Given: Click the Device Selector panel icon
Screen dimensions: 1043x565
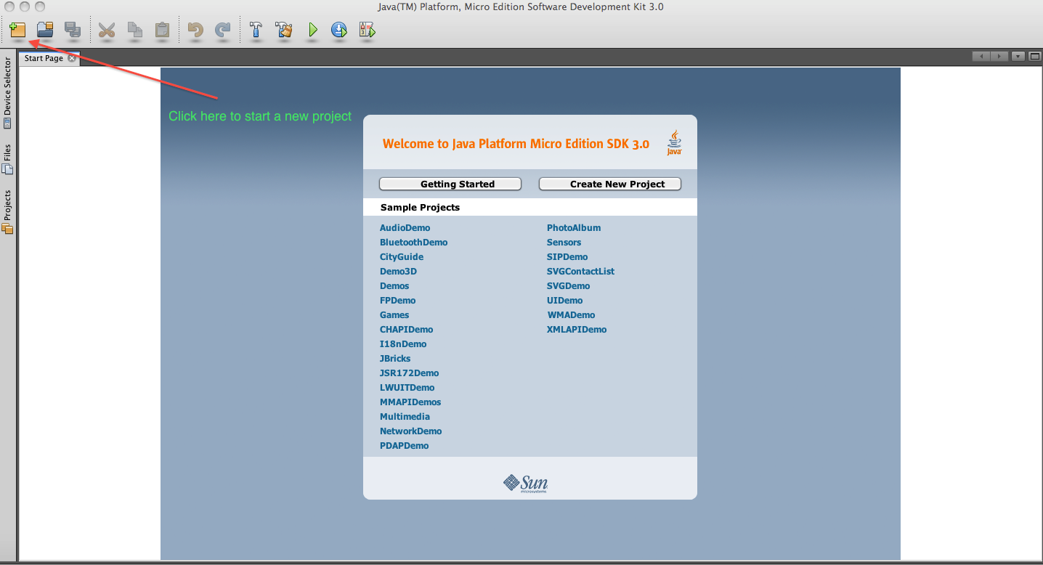Looking at the screenshot, I should click(7, 123).
